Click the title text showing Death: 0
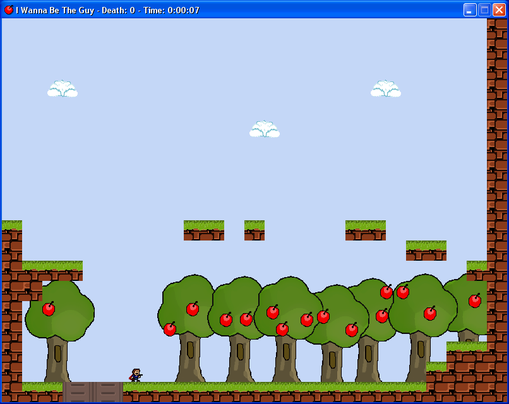Screen dimensions: 509x404 click(118, 10)
